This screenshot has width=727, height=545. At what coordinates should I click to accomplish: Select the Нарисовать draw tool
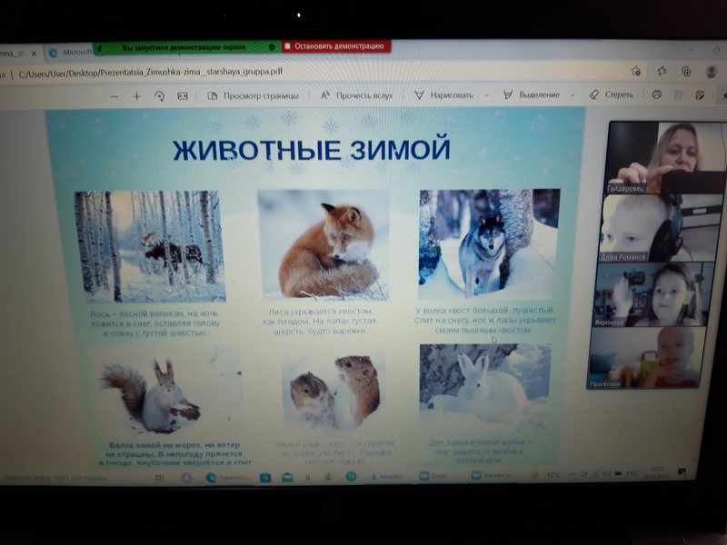[444, 95]
